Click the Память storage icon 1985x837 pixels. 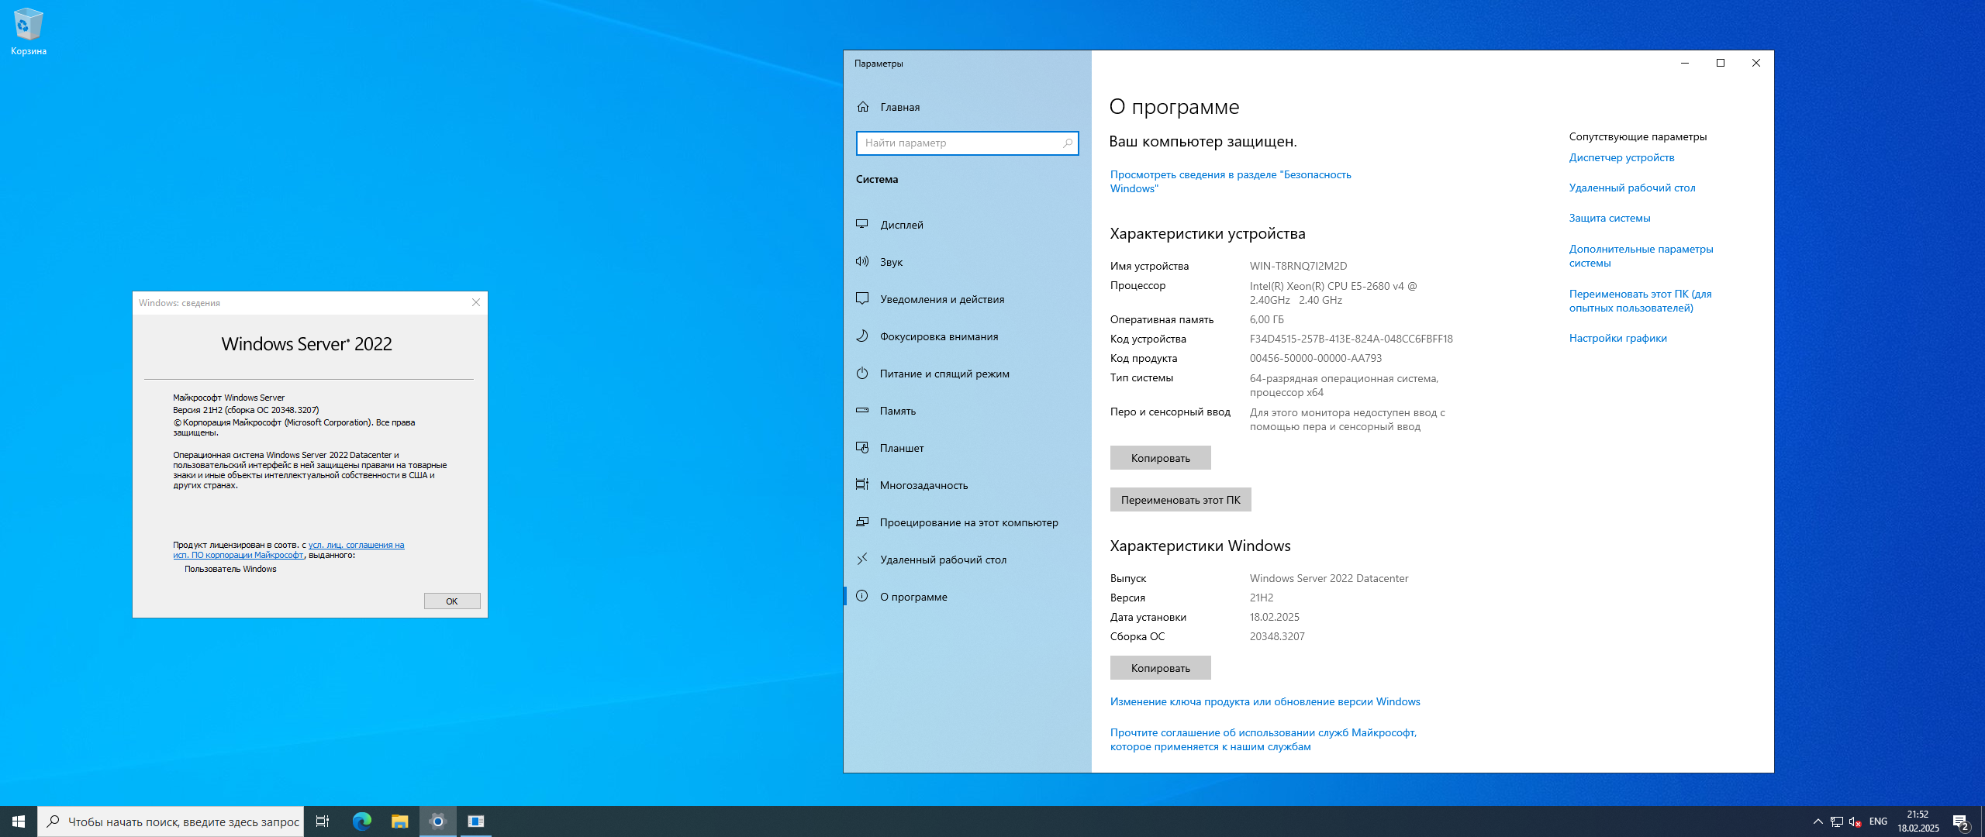862,411
